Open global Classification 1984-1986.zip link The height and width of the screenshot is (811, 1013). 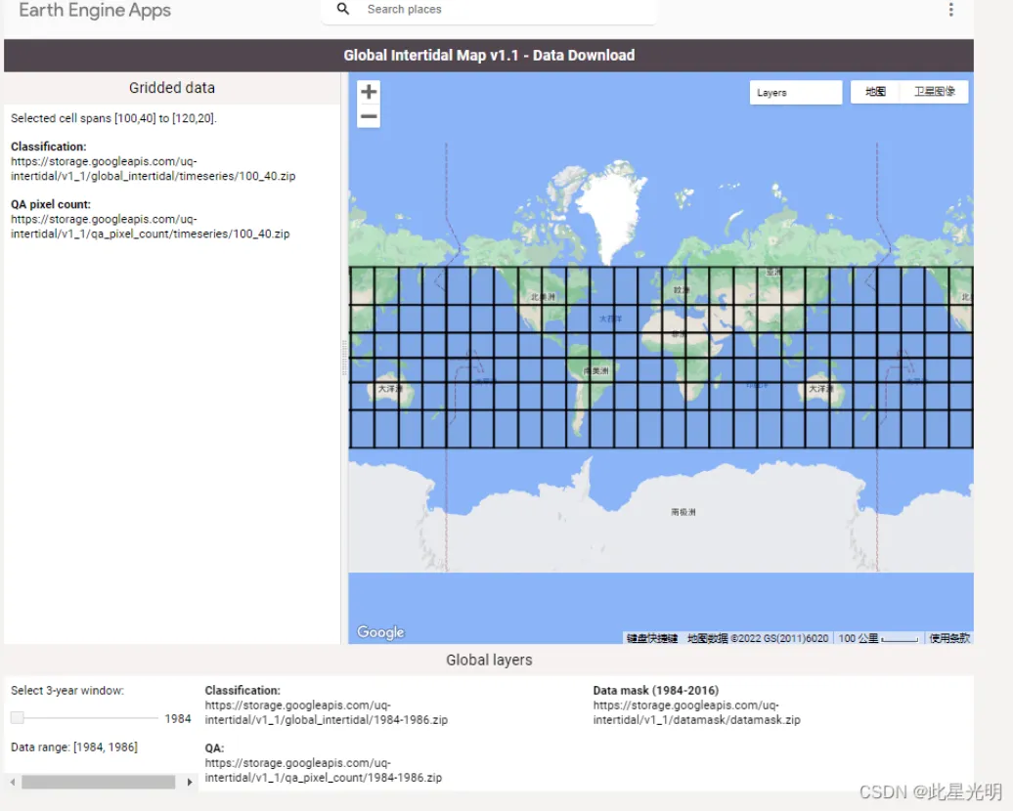327,713
